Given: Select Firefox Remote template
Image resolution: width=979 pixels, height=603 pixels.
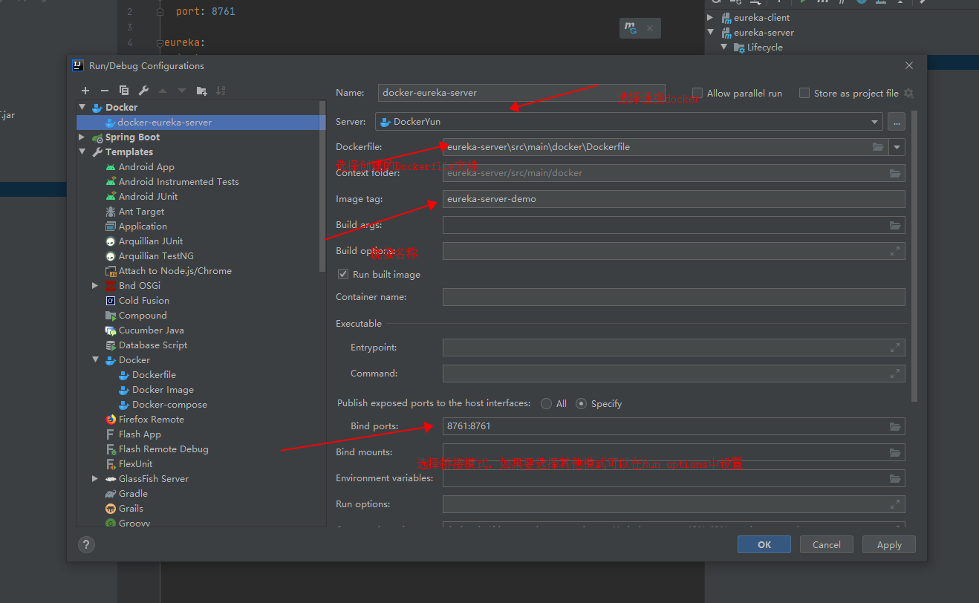Looking at the screenshot, I should [152, 420].
